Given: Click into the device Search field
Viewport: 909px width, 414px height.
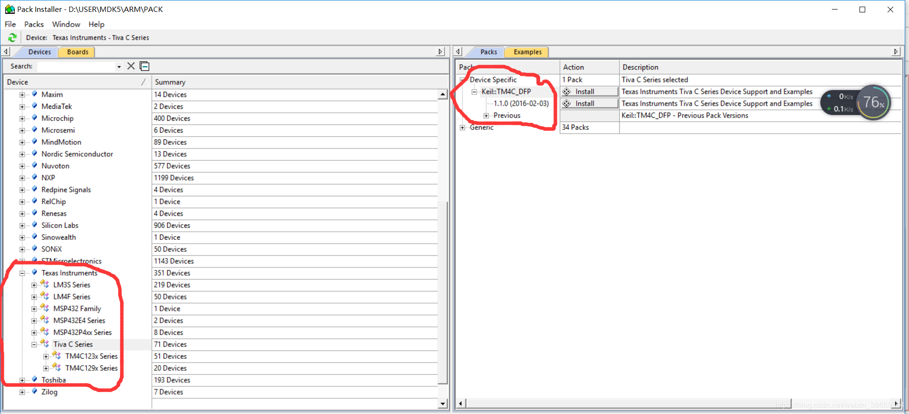Looking at the screenshot, I should pos(76,67).
